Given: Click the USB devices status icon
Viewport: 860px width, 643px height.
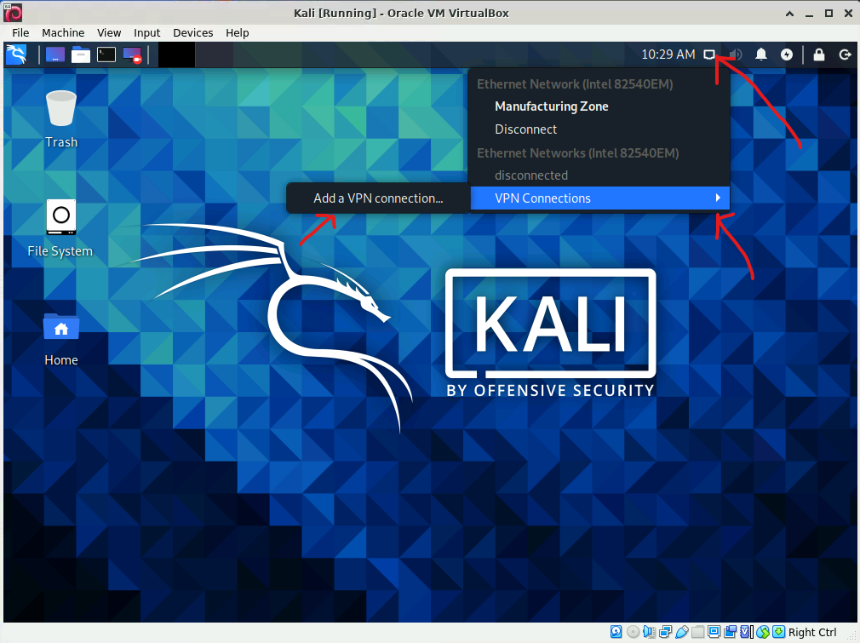Looking at the screenshot, I should [682, 632].
